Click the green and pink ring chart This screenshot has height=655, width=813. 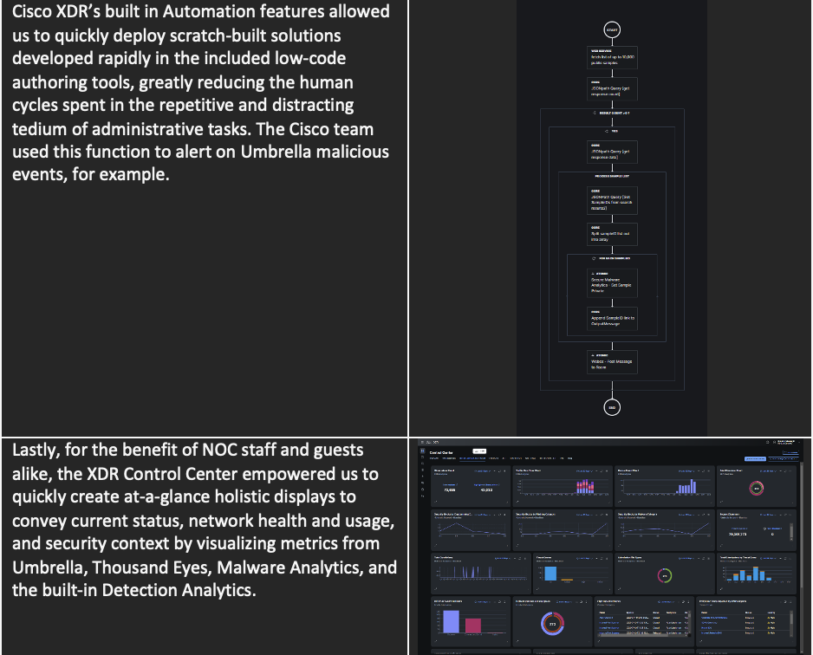(x=665, y=575)
